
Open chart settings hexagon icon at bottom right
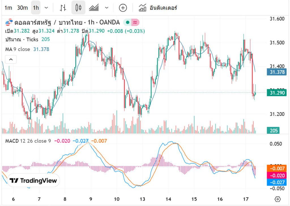[x=278, y=199]
